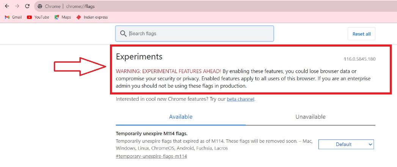Follow the beta channel link
Viewport: 397px width, 167px height.
point(240,99)
